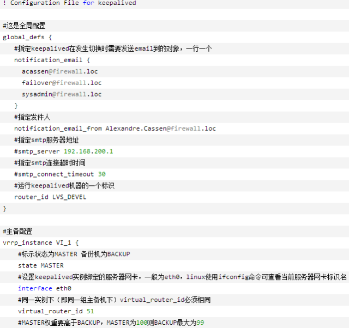349x328 pixels.
Task: Click the '#MASTER权重要高于BACKUP' comment line
Action: pos(111,323)
